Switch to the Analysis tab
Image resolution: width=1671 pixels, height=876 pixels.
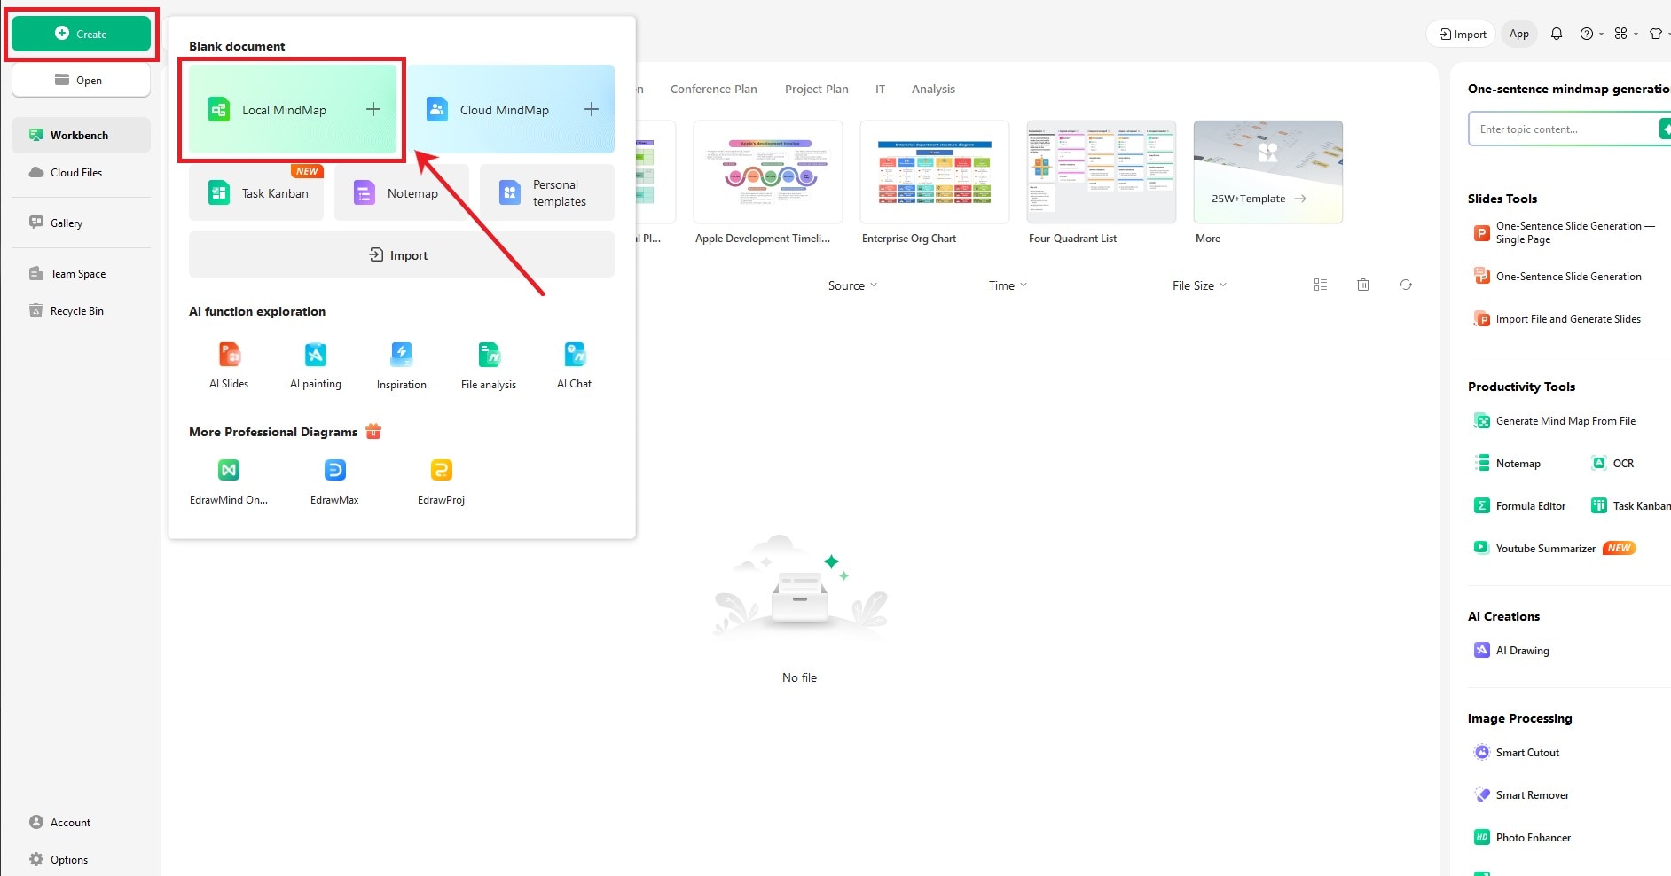click(933, 89)
